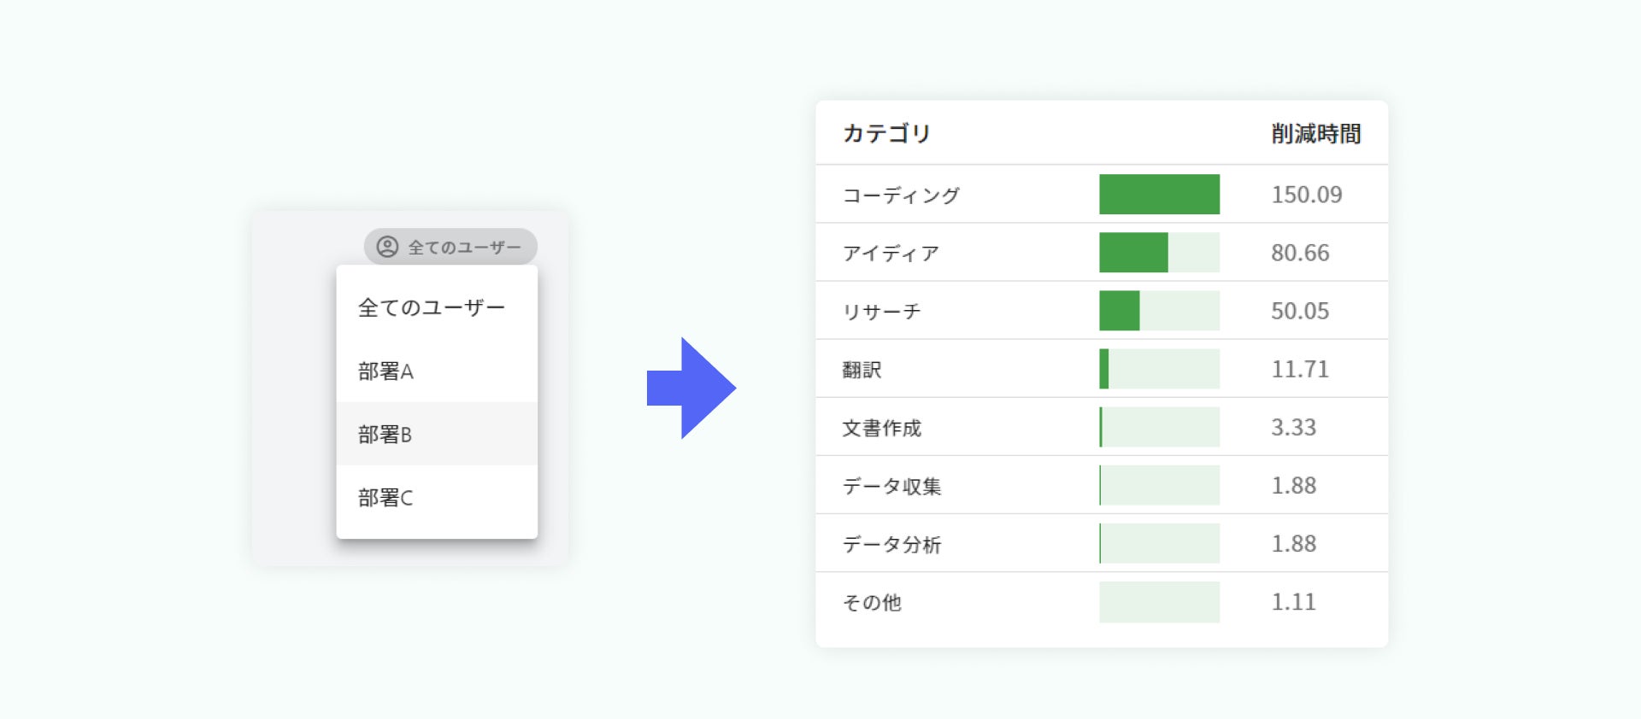Click the コーディング row label
1641x719 pixels.
[x=901, y=196]
